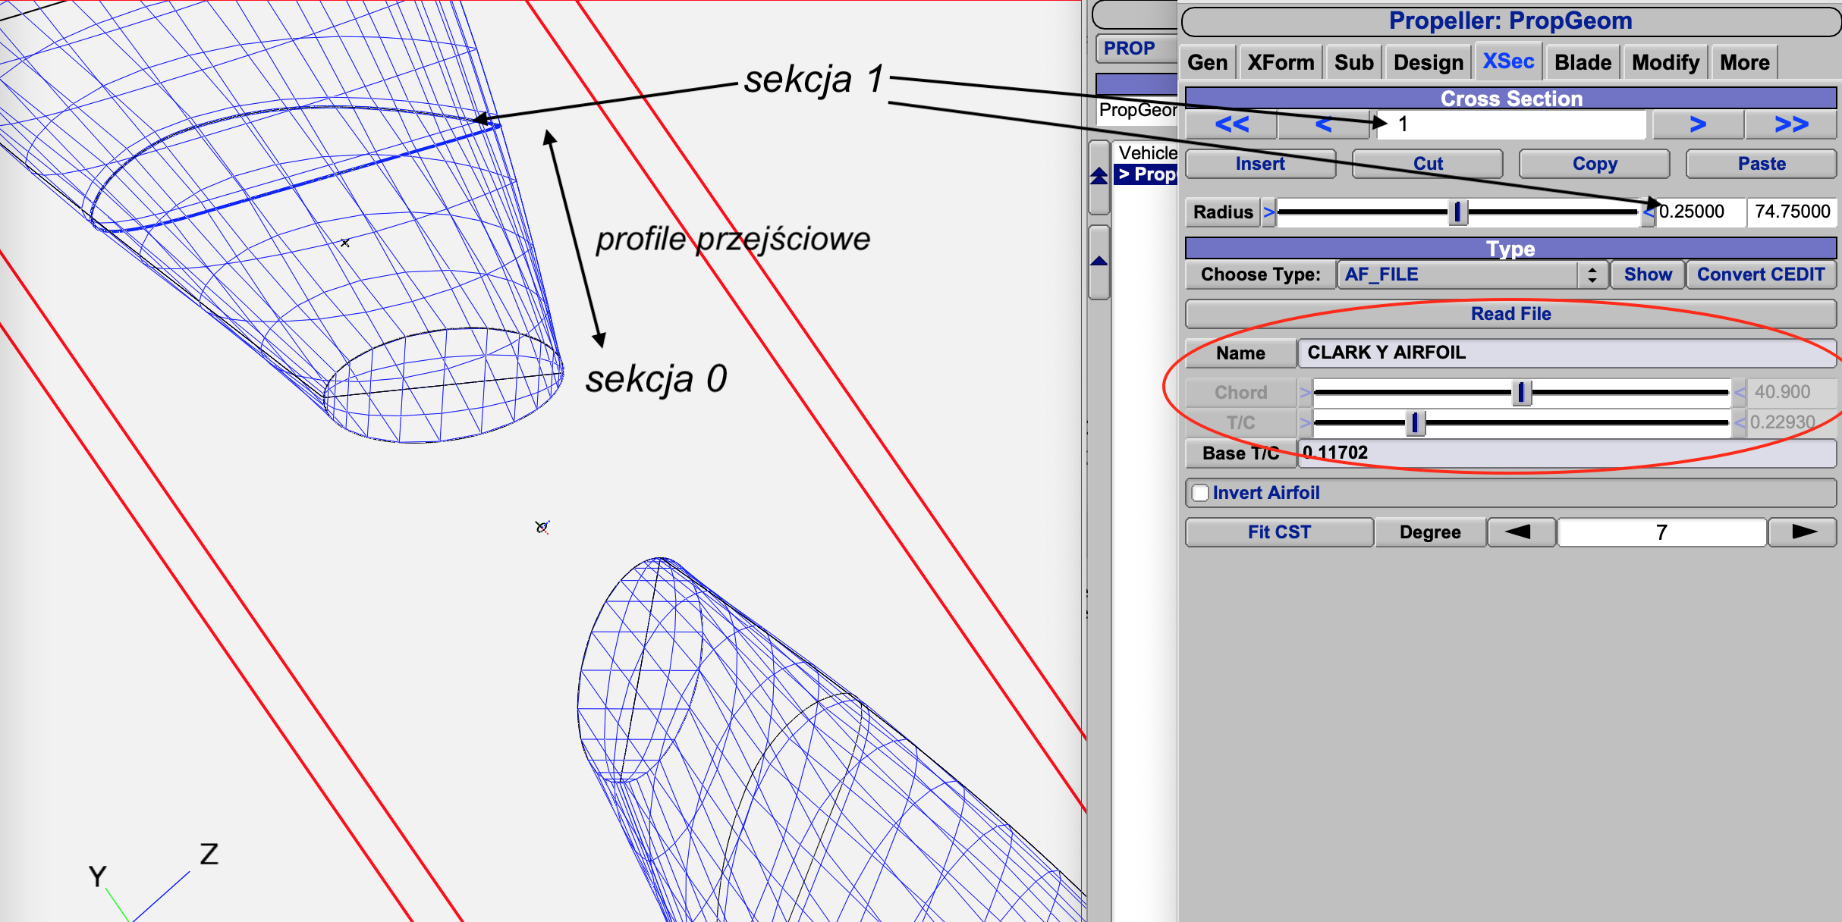Select PropGeom entry in geometry tree
Image resolution: width=1842 pixels, height=922 pixels.
pos(1146,174)
